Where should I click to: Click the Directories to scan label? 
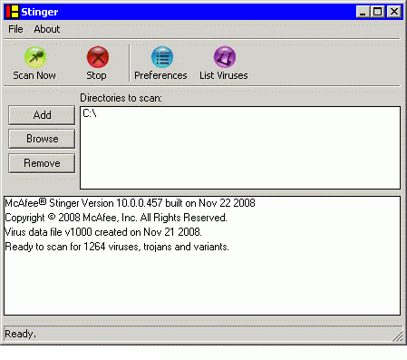(121, 98)
